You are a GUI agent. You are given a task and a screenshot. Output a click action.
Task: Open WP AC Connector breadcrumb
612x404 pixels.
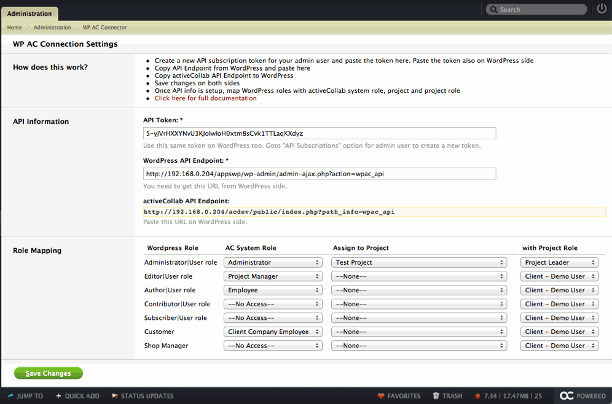[x=104, y=27]
